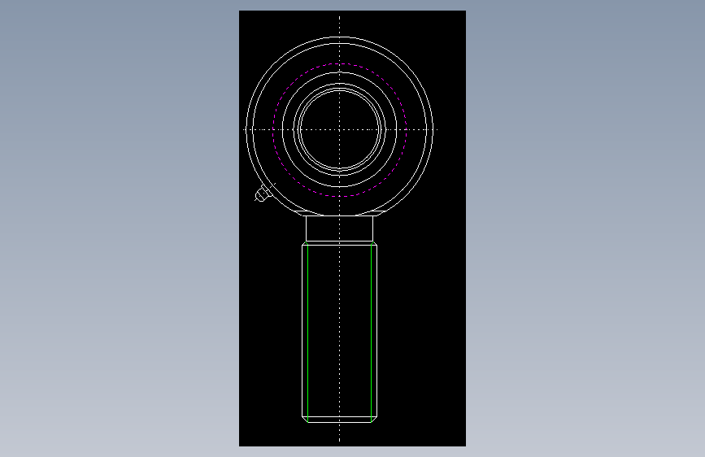The height and width of the screenshot is (457, 705).
Task: Pick the left green thread line
Action: click(x=307, y=333)
